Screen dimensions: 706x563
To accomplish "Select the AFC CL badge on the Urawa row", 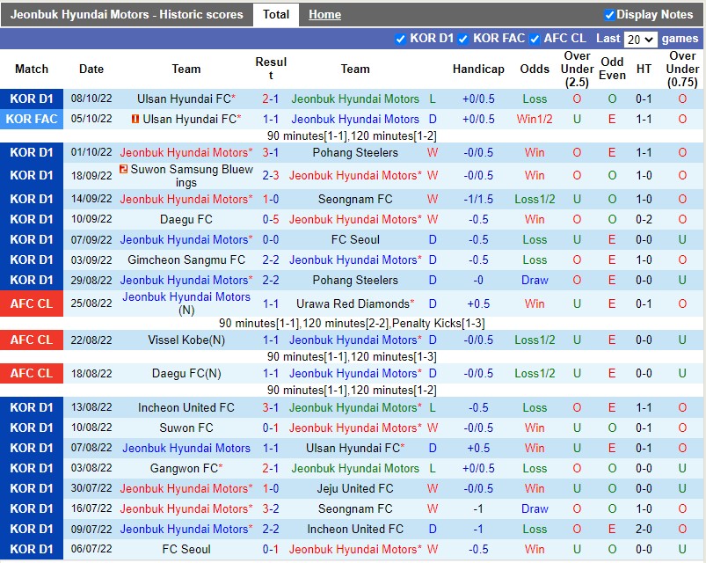I will pos(32,303).
